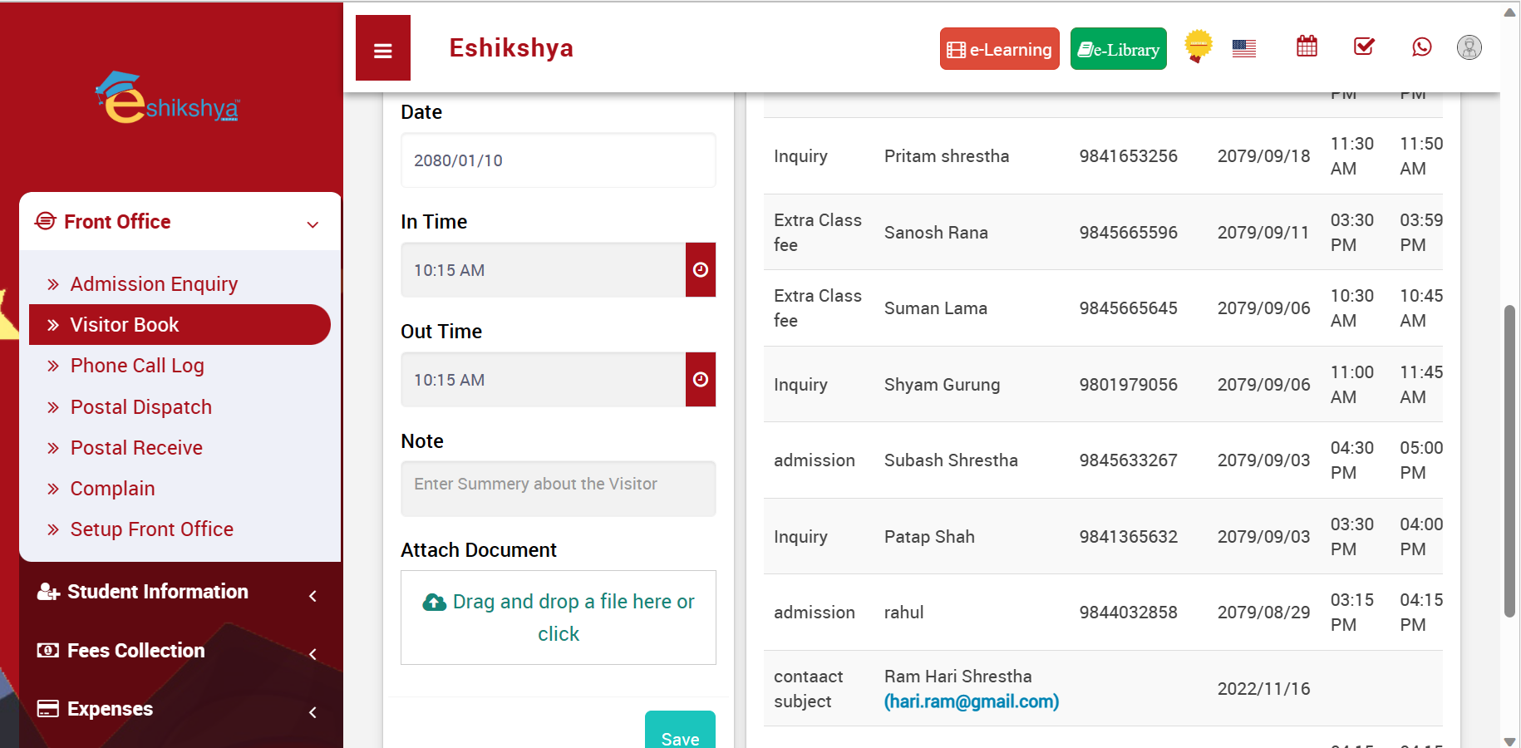Click the Attach Document upload area
Screen dimensions: 1521x748
click(x=558, y=618)
